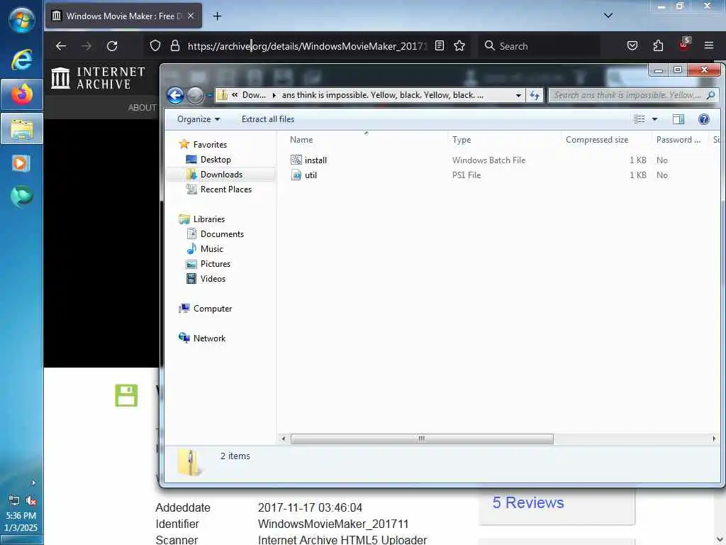The image size is (726, 545).
Task: Click the Dow... breadcrumb in Explorer
Action: 254,95
